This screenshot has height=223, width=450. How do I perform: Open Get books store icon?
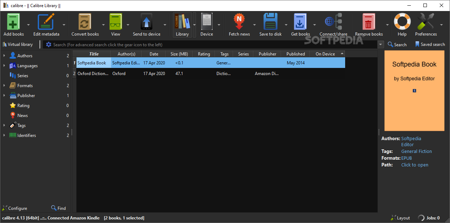[300, 22]
